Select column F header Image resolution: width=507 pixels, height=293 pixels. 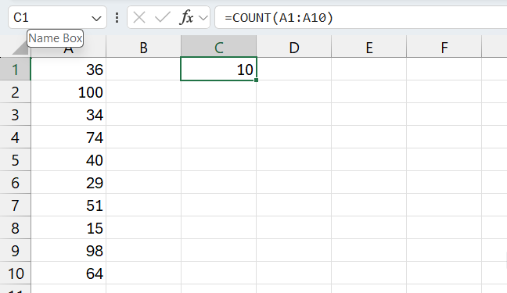[x=444, y=48]
